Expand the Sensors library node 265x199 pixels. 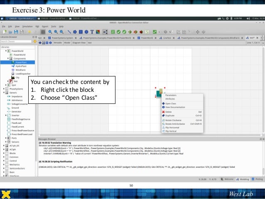click(6, 142)
